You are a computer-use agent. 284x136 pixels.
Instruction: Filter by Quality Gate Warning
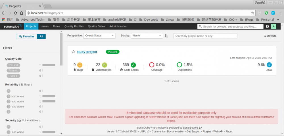[x=13, y=70]
